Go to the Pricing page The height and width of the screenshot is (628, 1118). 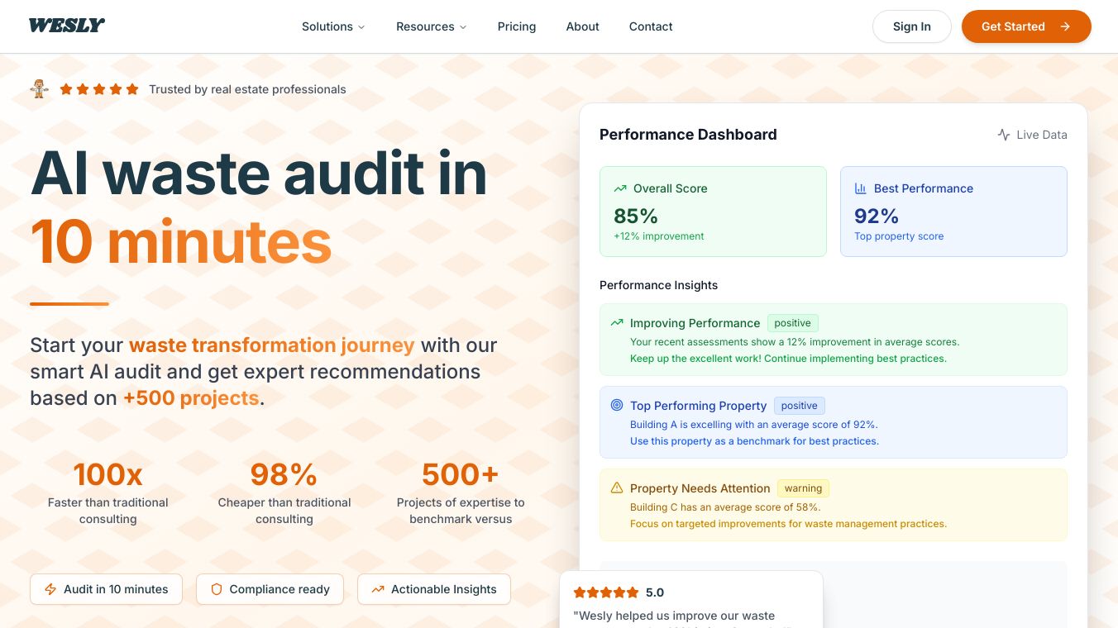(517, 26)
